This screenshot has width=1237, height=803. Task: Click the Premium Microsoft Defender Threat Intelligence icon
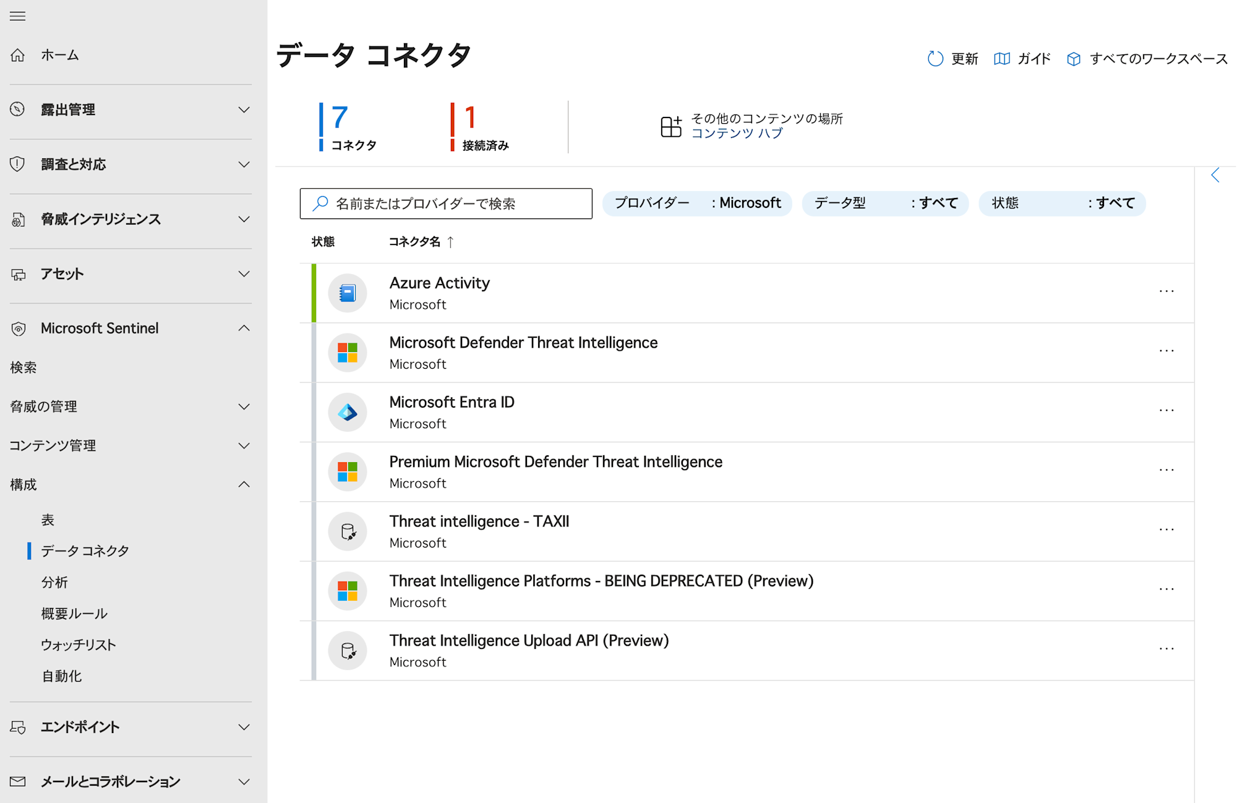tap(348, 472)
